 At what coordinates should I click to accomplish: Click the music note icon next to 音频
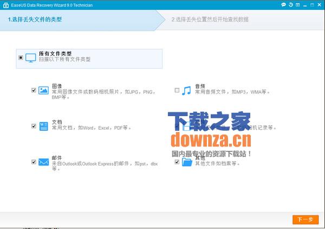pyautogui.click(x=186, y=91)
